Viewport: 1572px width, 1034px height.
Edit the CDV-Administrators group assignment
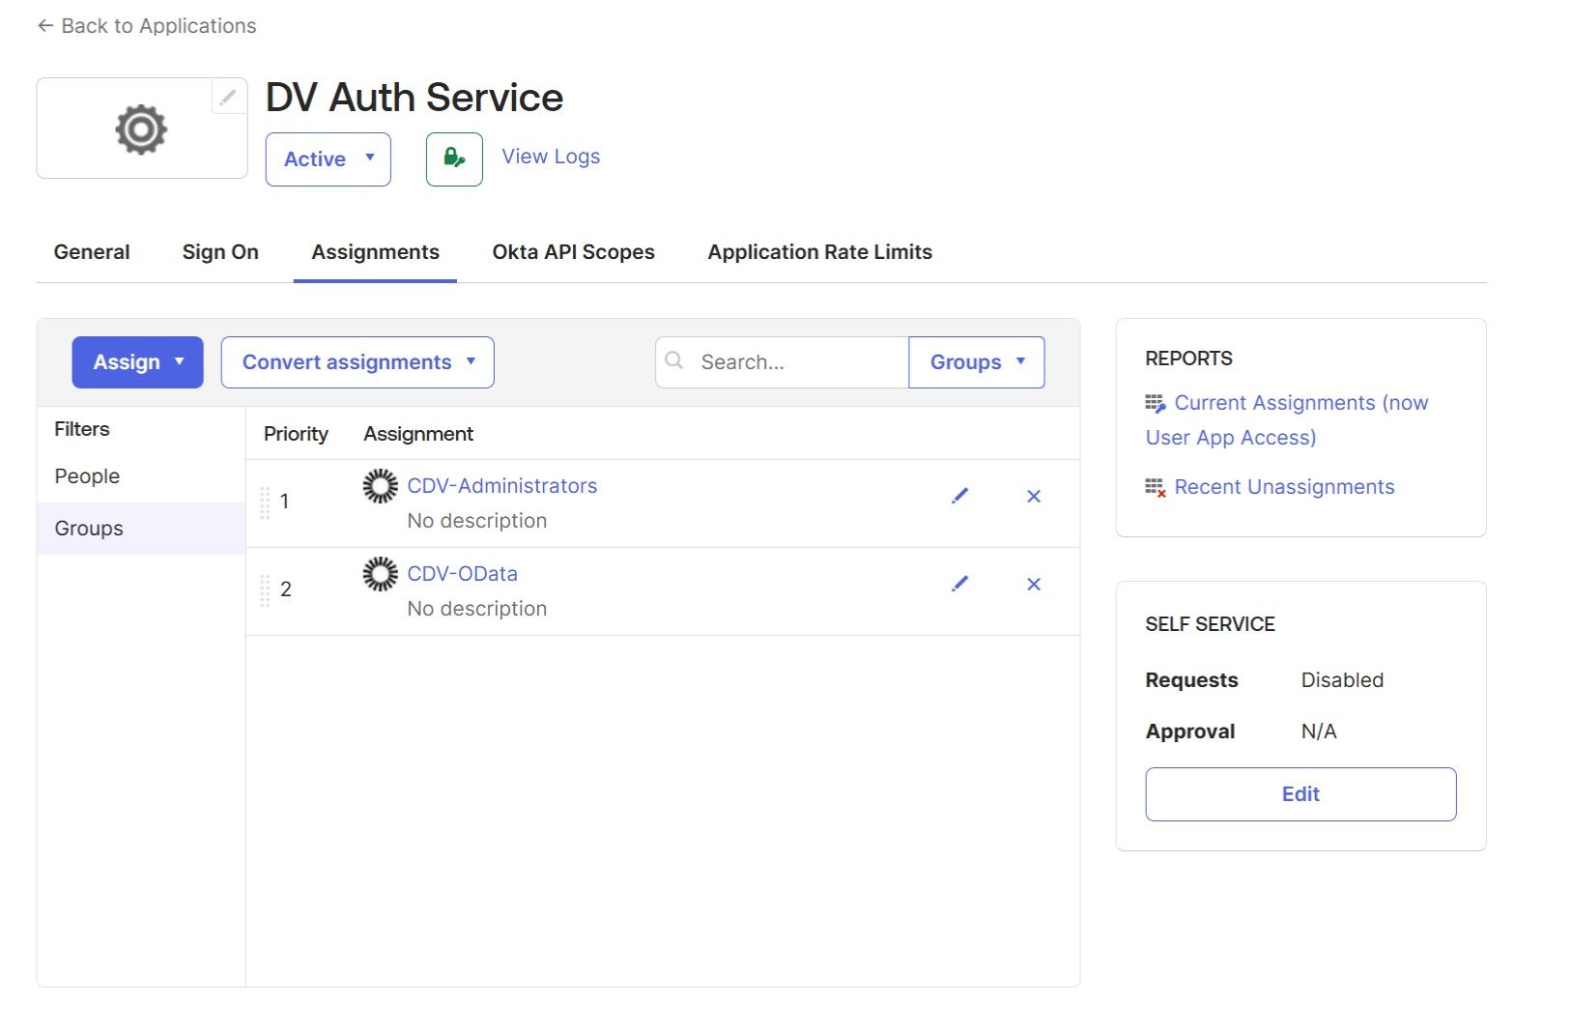pyautogui.click(x=959, y=496)
